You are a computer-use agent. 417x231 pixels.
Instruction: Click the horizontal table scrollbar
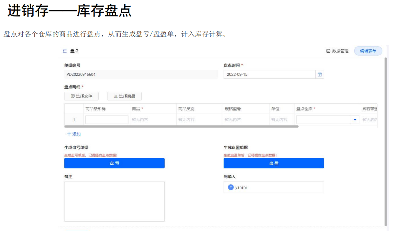click(181, 126)
